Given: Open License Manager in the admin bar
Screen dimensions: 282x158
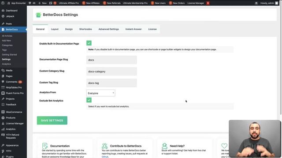Looking at the screenshot, I should pyautogui.click(x=196, y=3).
